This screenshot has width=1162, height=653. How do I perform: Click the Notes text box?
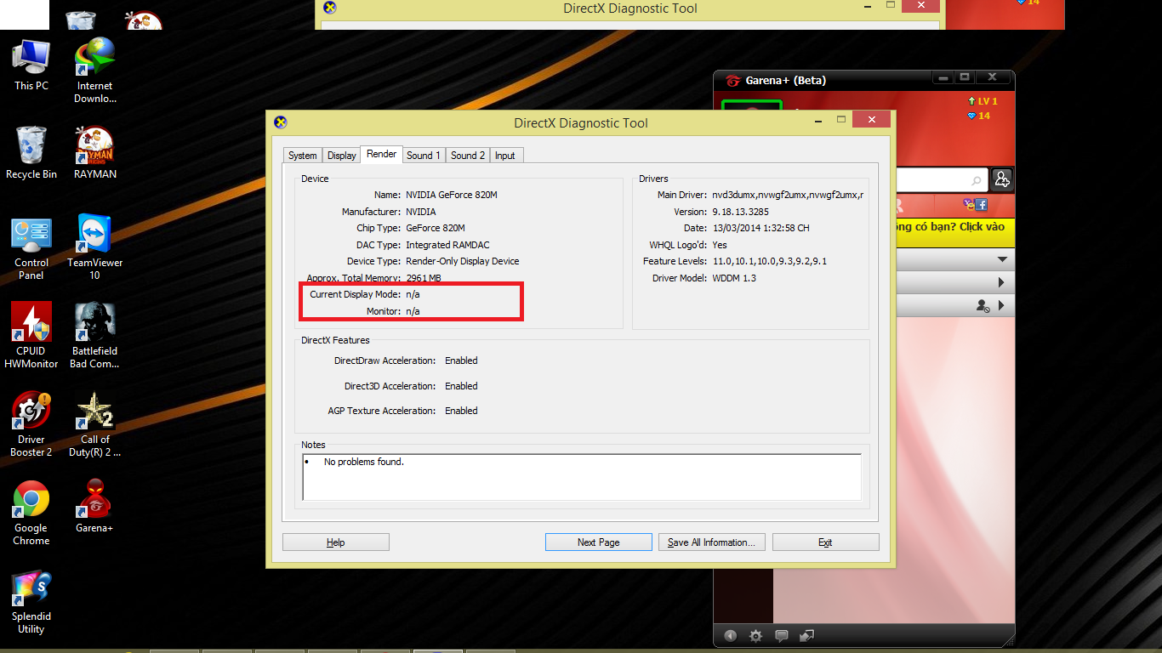tap(582, 477)
